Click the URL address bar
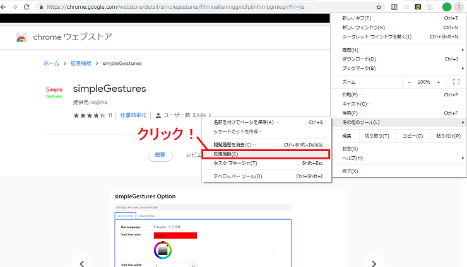This screenshot has width=467, height=267. 208,7
